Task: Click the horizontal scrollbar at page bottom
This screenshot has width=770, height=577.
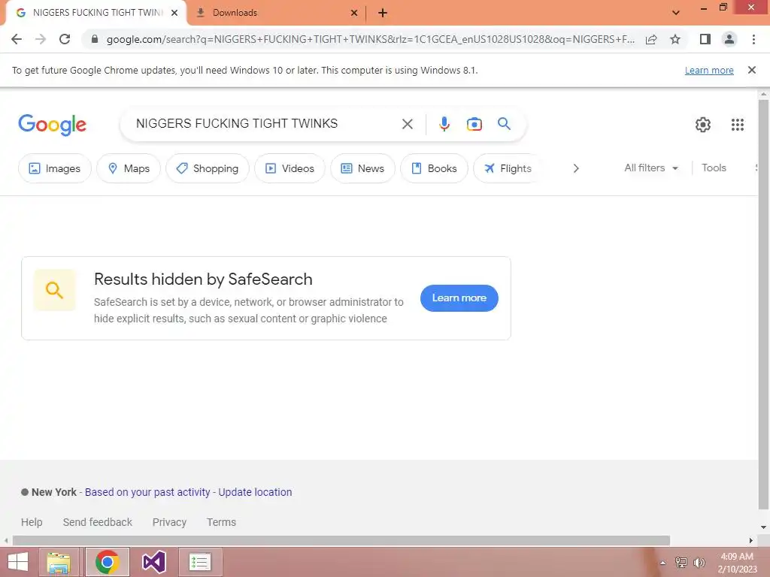Action: 341,540
